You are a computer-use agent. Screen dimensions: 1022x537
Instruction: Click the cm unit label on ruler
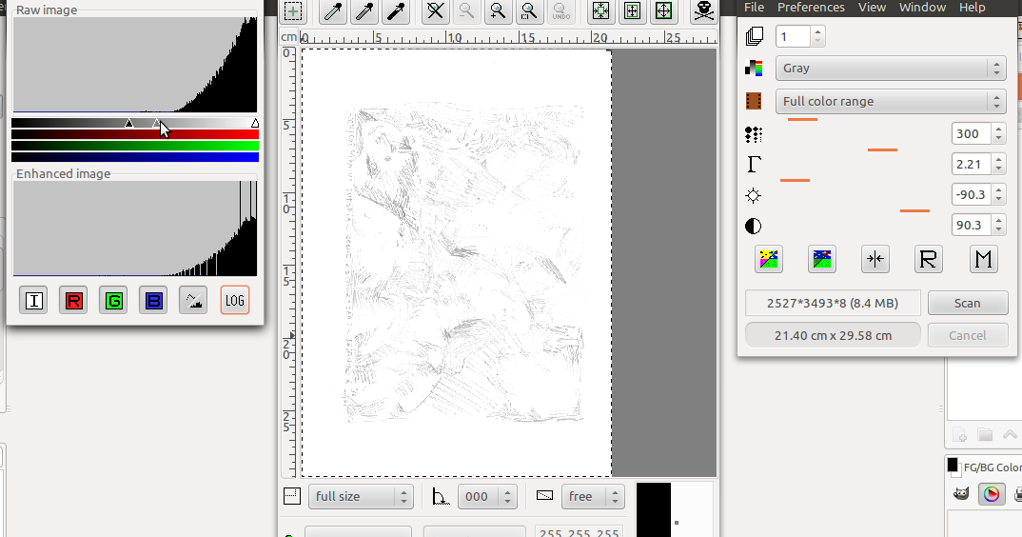pyautogui.click(x=288, y=37)
